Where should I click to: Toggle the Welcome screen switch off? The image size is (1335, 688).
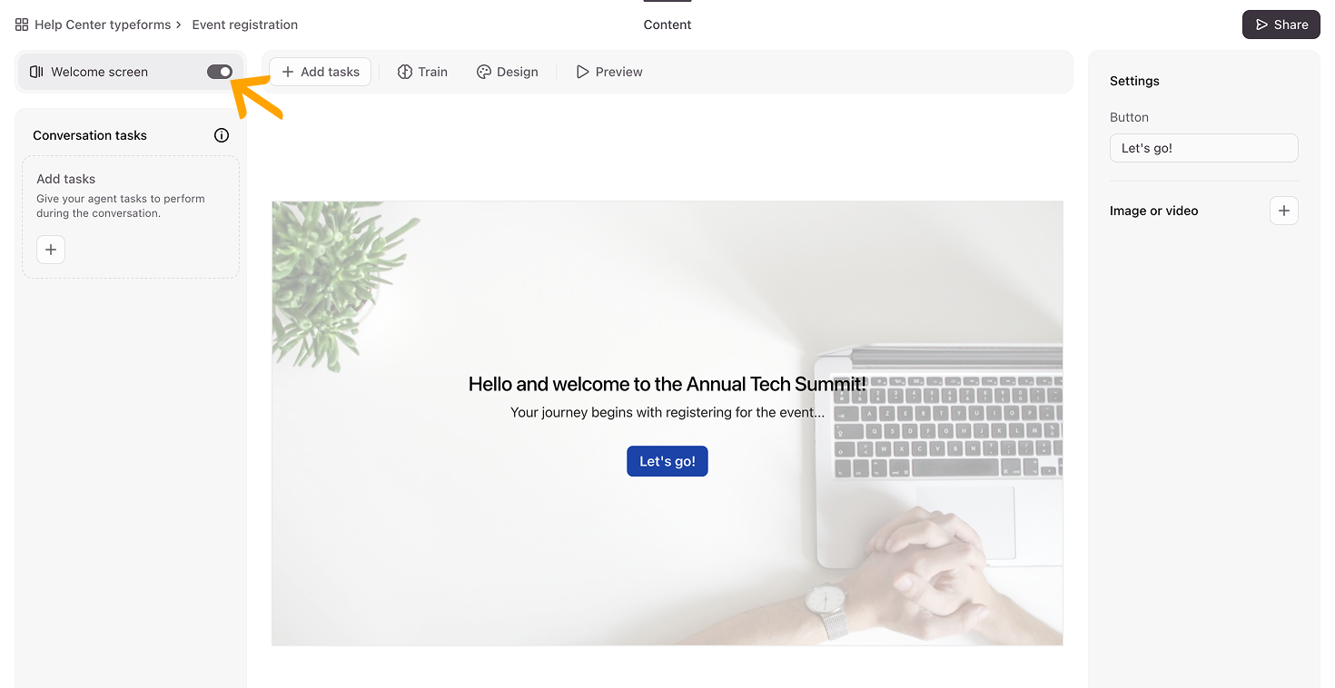(220, 72)
